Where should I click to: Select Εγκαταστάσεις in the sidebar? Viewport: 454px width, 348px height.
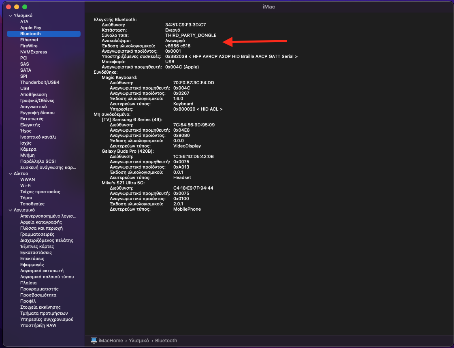click(x=36, y=253)
